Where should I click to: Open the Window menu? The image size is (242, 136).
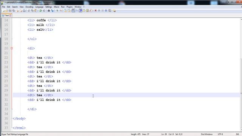(78, 7)
